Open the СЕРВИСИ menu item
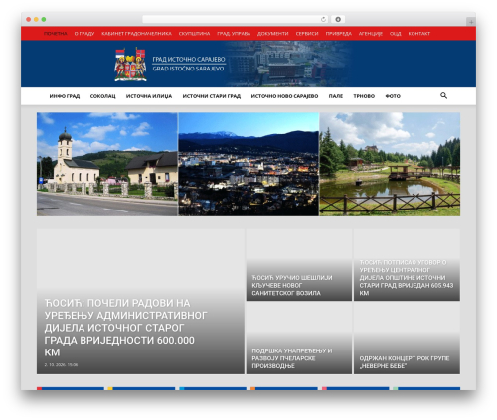 click(x=307, y=34)
